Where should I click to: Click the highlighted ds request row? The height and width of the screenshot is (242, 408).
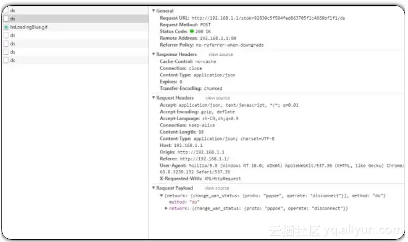point(75,19)
